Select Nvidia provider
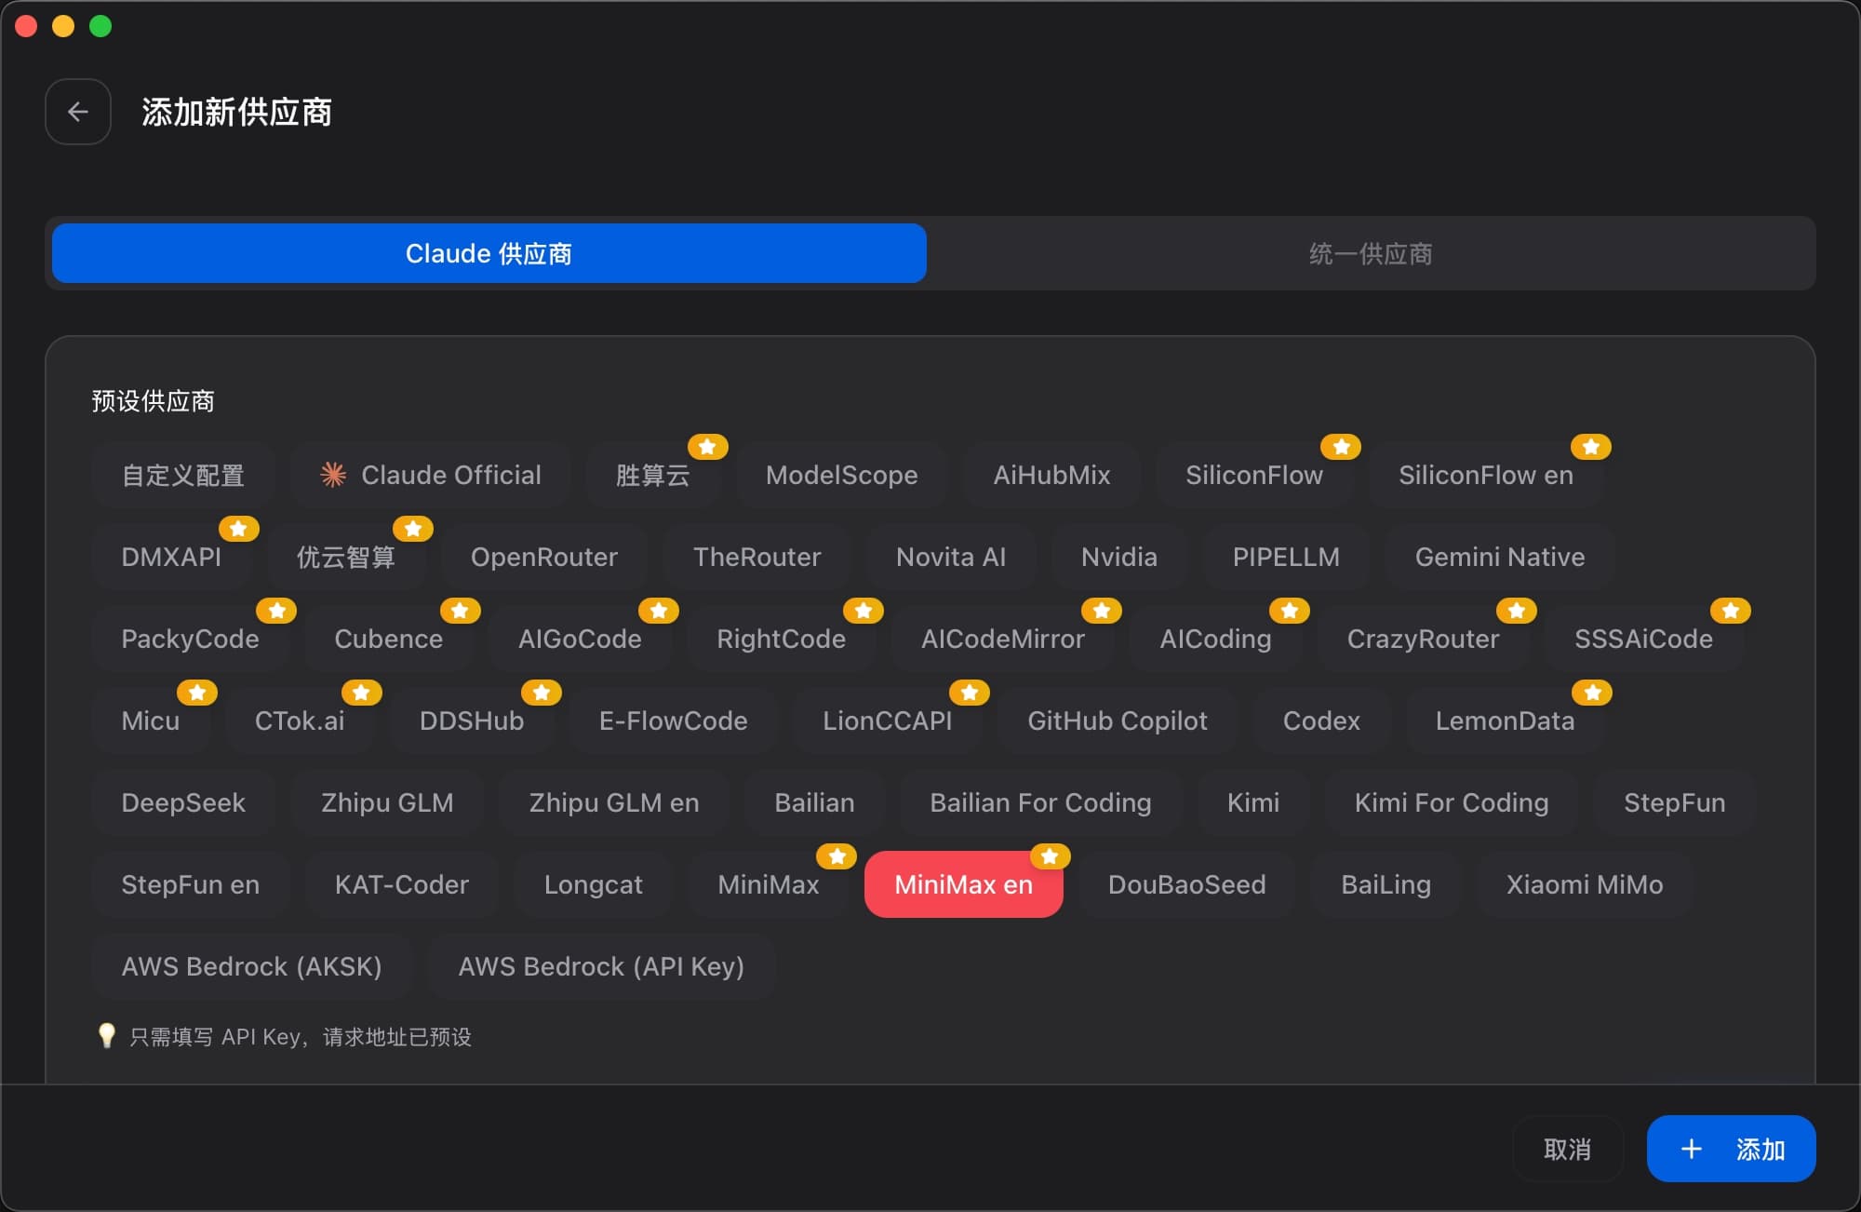This screenshot has width=1861, height=1212. (x=1119, y=557)
